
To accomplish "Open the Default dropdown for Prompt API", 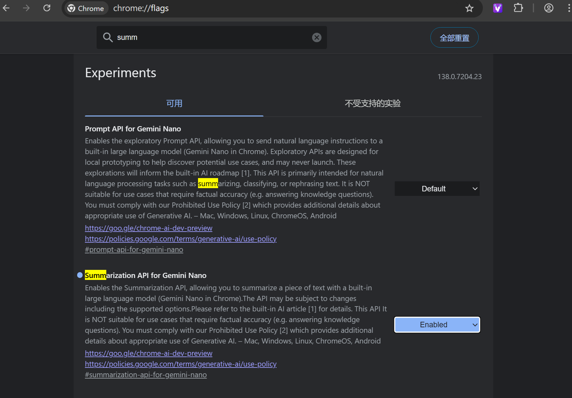I will [x=437, y=189].
